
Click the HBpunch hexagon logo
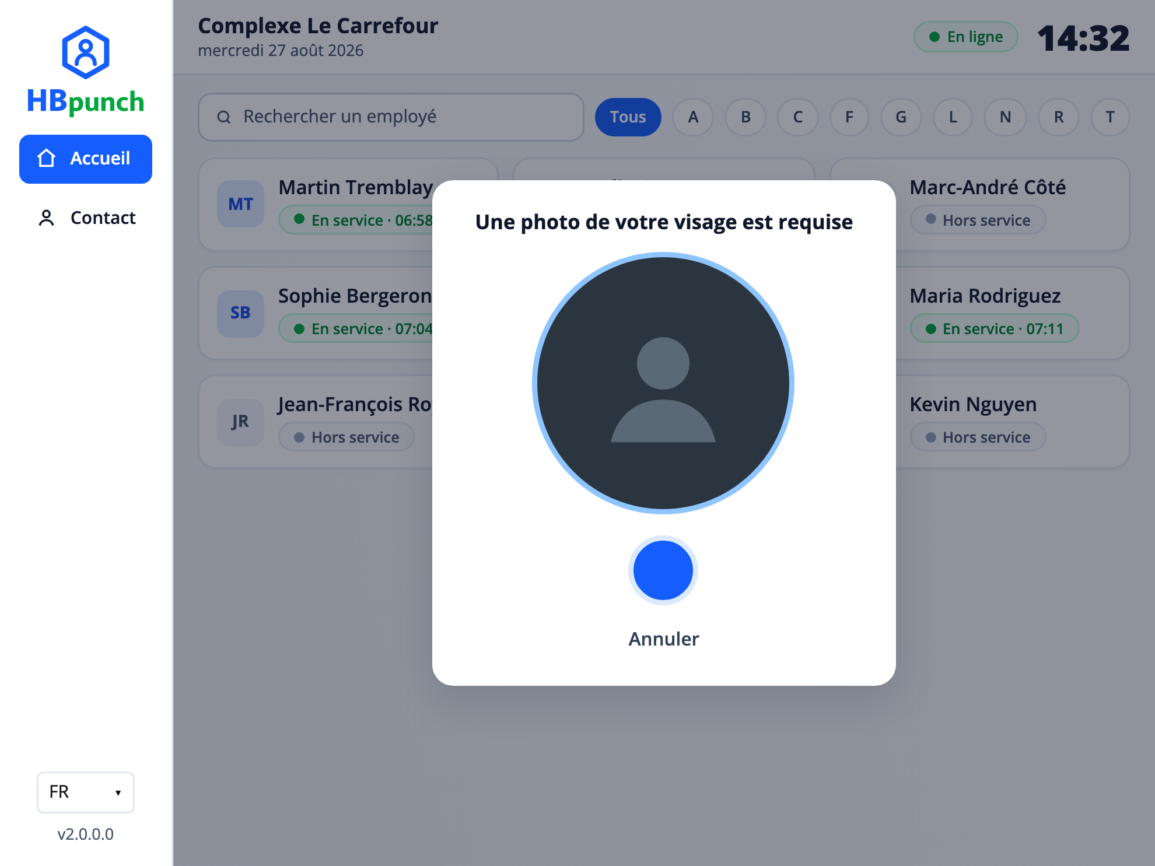click(x=86, y=52)
